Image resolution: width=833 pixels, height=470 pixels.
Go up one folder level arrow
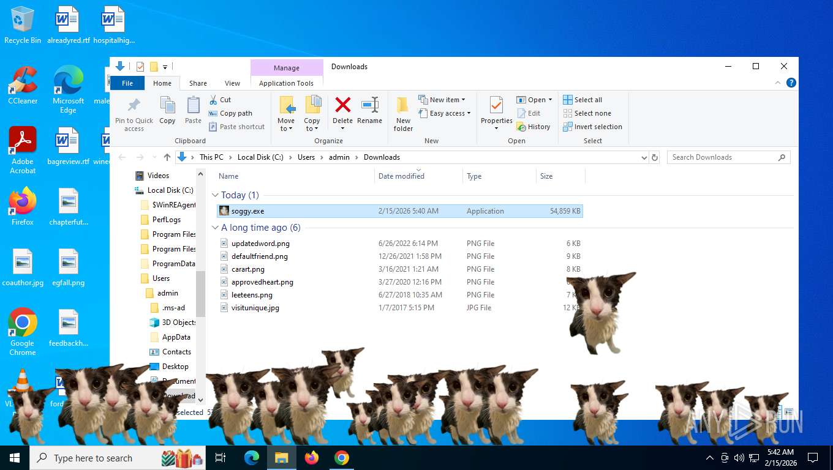pos(167,157)
